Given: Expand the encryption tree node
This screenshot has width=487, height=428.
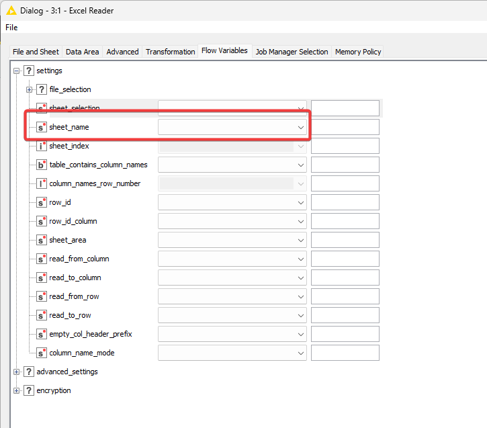Looking at the screenshot, I should click(17, 390).
